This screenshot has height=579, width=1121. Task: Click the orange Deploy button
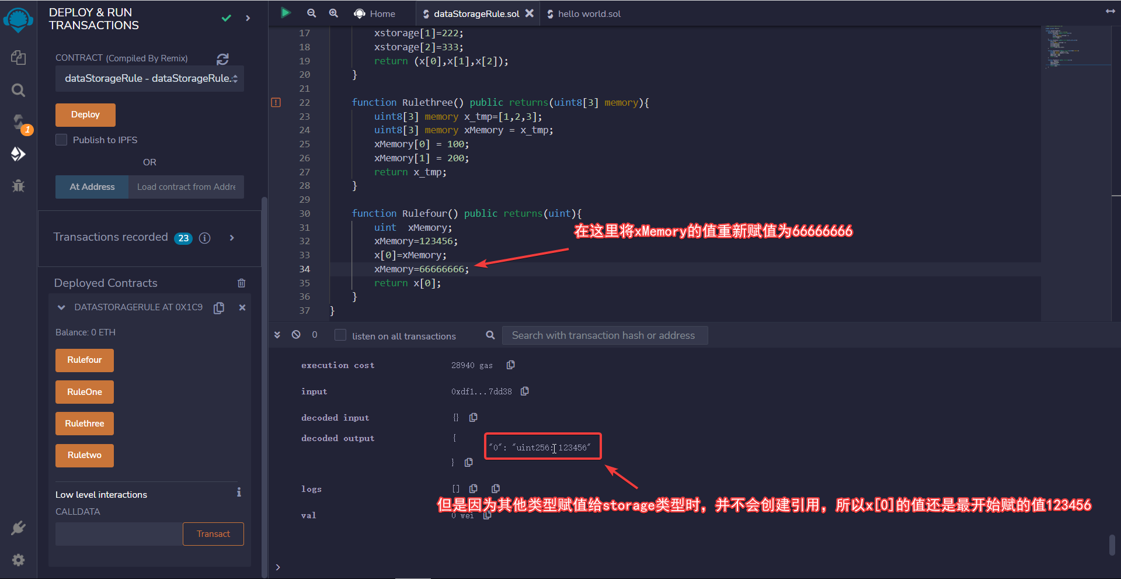click(85, 115)
